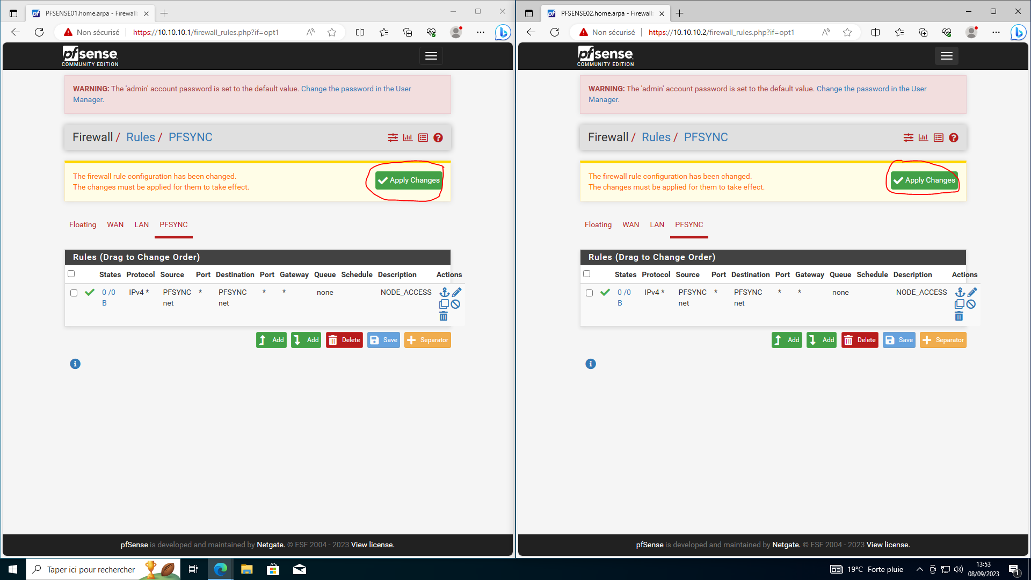Expand hamburger menu in left pfSense navbar
This screenshot has width=1031, height=580.
coord(431,56)
